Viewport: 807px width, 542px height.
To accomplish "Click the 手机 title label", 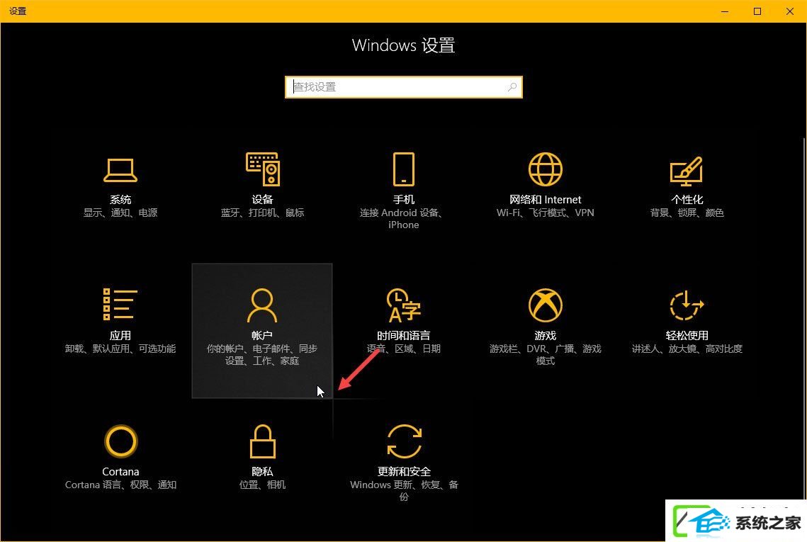I will click(x=404, y=199).
